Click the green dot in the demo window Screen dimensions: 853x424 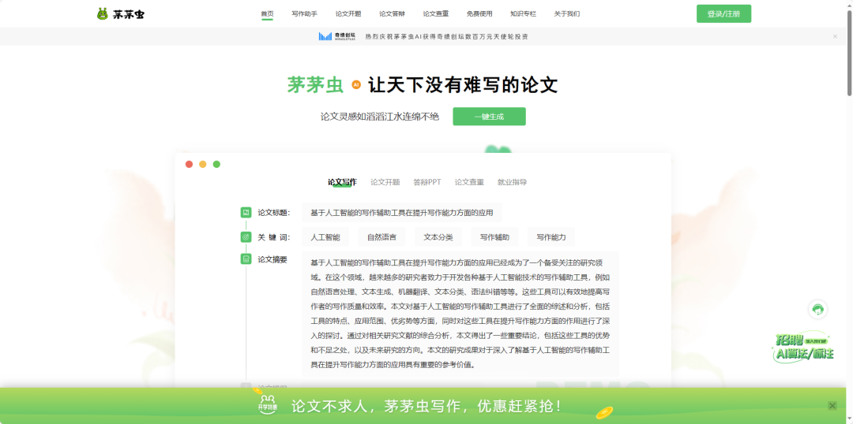coord(216,164)
